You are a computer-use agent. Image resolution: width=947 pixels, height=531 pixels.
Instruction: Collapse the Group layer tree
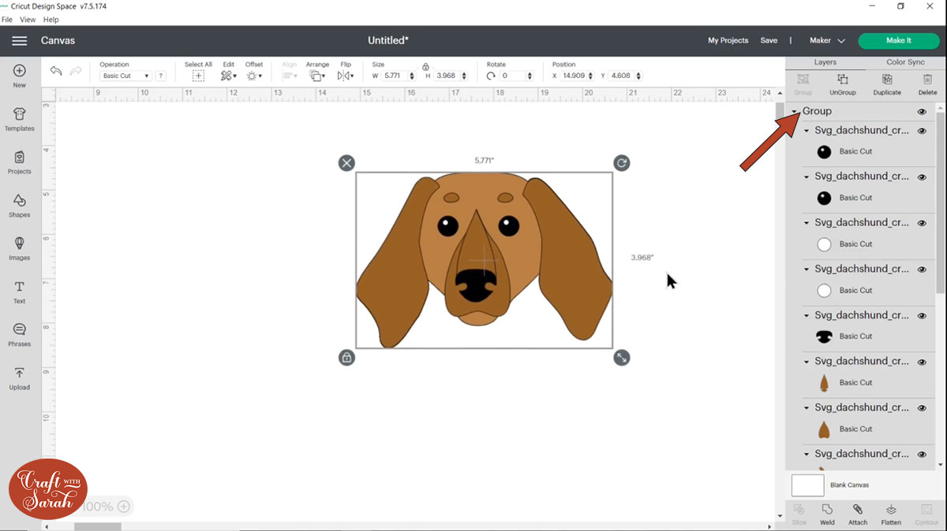795,112
